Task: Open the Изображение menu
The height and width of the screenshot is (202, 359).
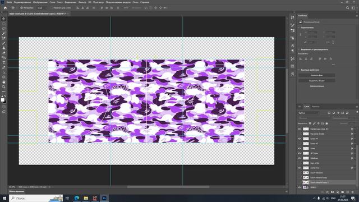Action: pos(40,2)
